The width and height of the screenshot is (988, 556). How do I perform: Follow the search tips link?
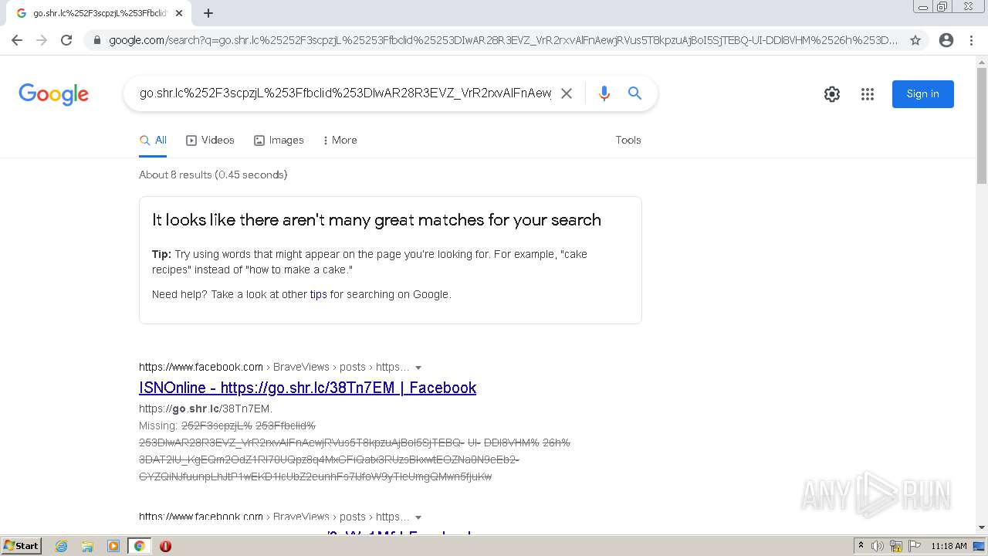pyautogui.click(x=318, y=294)
